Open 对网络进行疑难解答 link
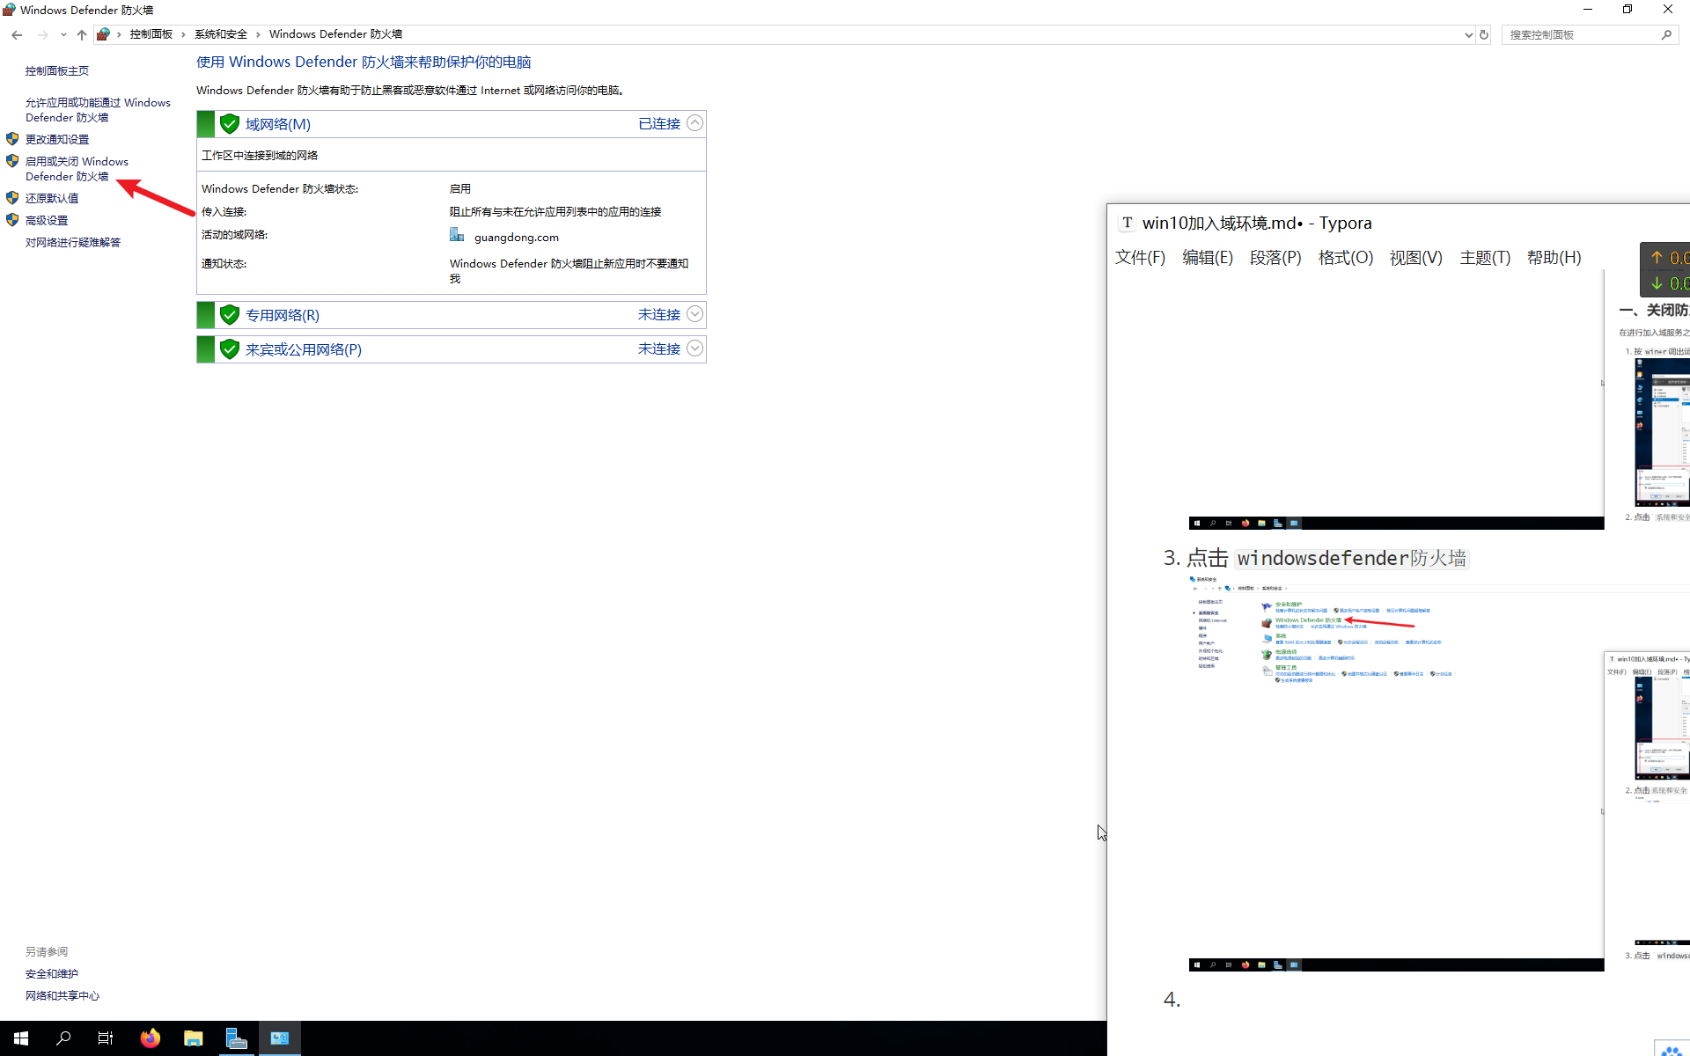This screenshot has width=1690, height=1056. [73, 243]
